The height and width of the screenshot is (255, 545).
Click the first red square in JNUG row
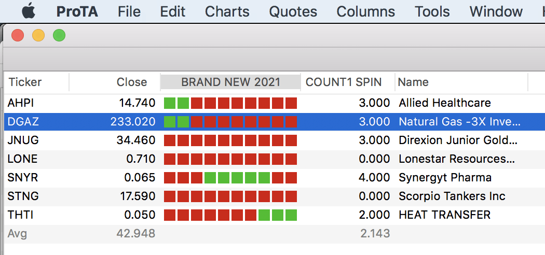coord(170,140)
